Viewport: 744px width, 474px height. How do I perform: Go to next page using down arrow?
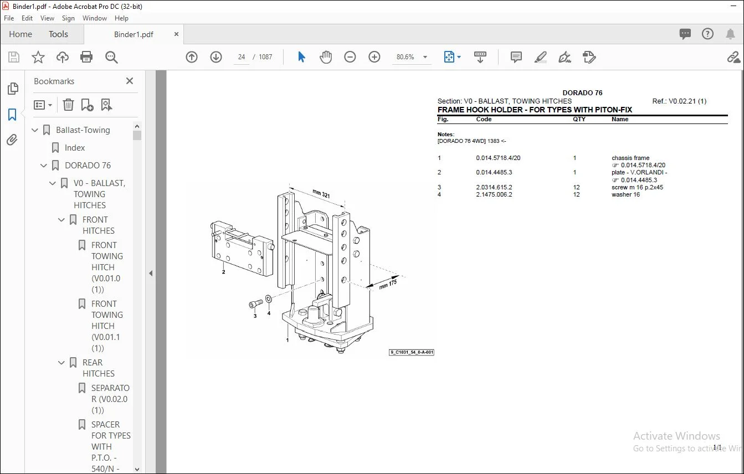(216, 57)
